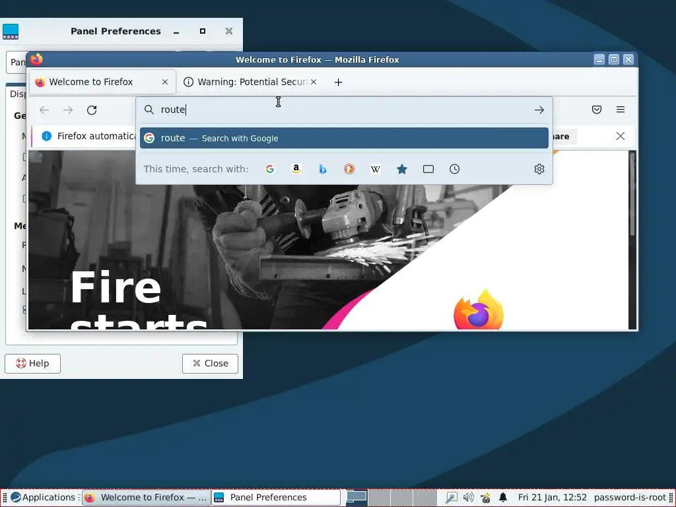
Task: Open the power manager tray icon
Action: tap(485, 498)
